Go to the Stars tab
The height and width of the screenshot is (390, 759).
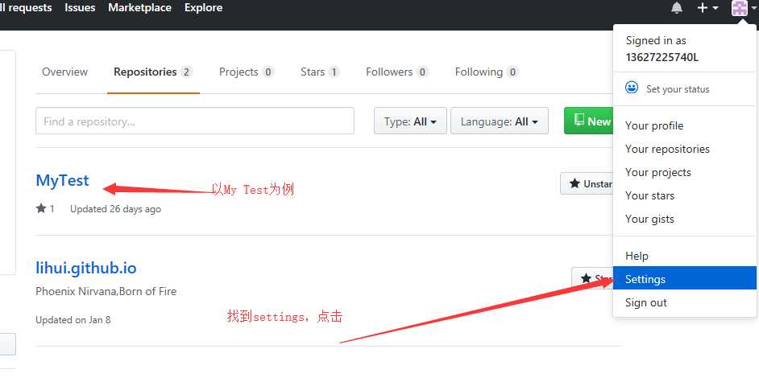(x=320, y=72)
